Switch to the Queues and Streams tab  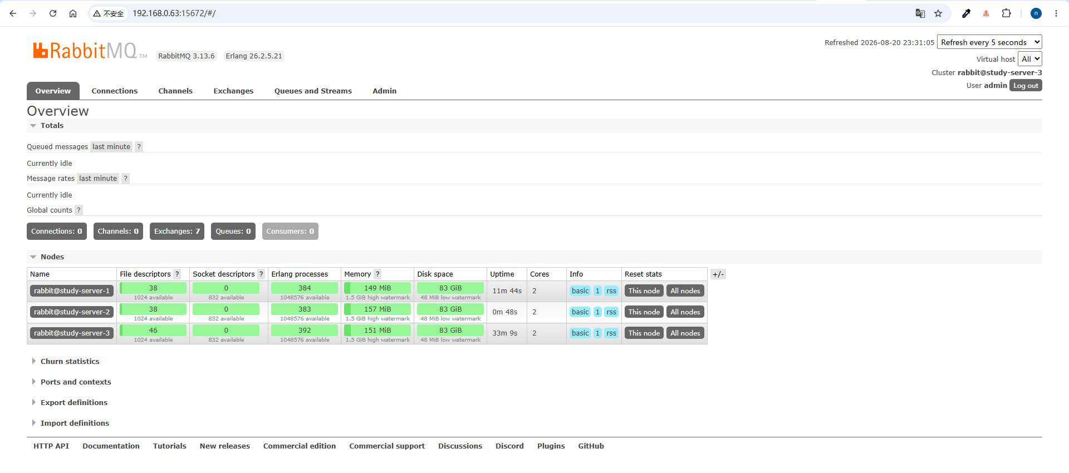[x=313, y=91]
